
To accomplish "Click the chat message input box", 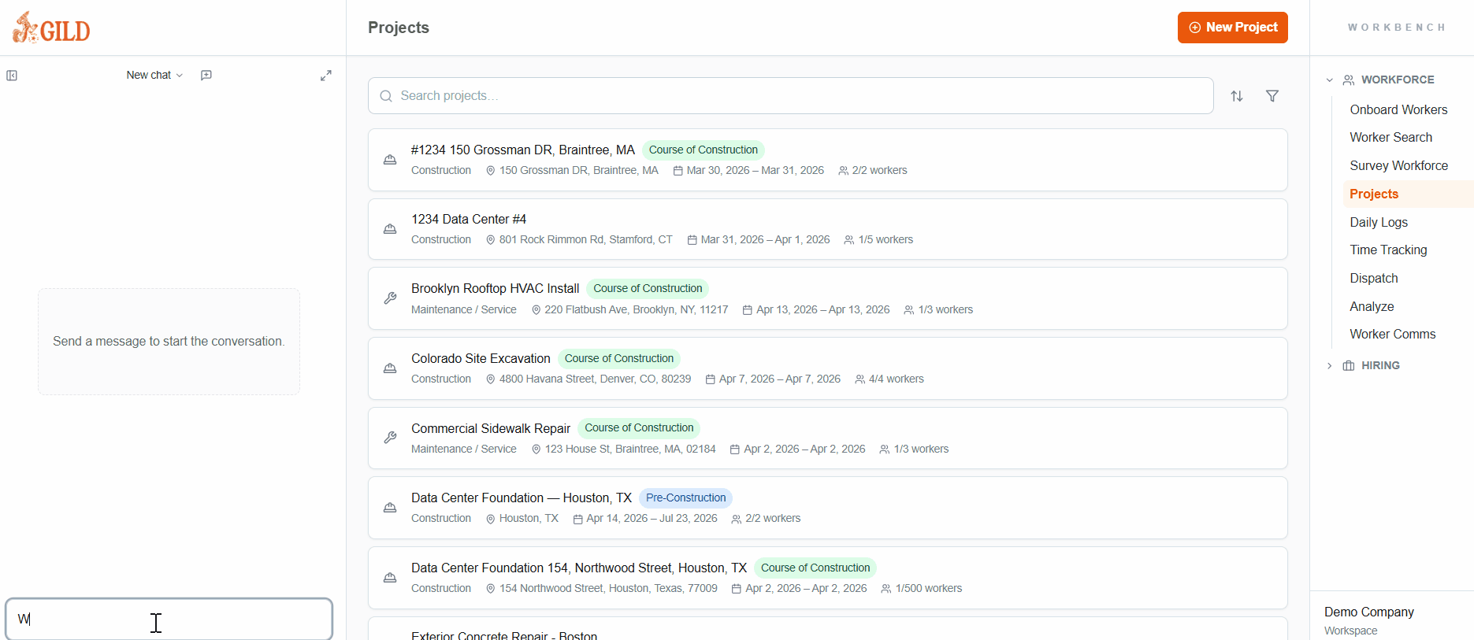I will pyautogui.click(x=169, y=619).
